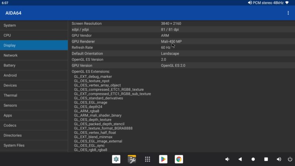Image resolution: width=295 pixels, height=166 pixels.
Task: Open the Directories category
Action: click(34, 135)
